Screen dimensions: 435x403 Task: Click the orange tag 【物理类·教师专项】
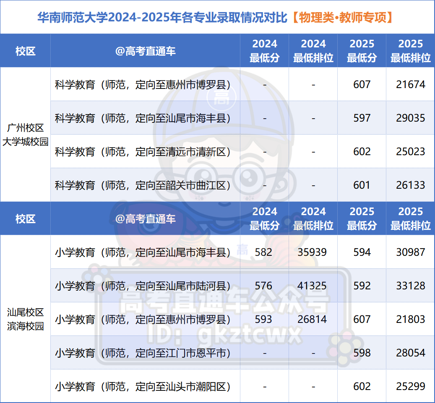343,18
